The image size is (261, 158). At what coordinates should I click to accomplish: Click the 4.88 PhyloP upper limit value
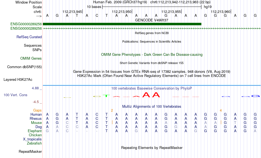tap(35, 88)
